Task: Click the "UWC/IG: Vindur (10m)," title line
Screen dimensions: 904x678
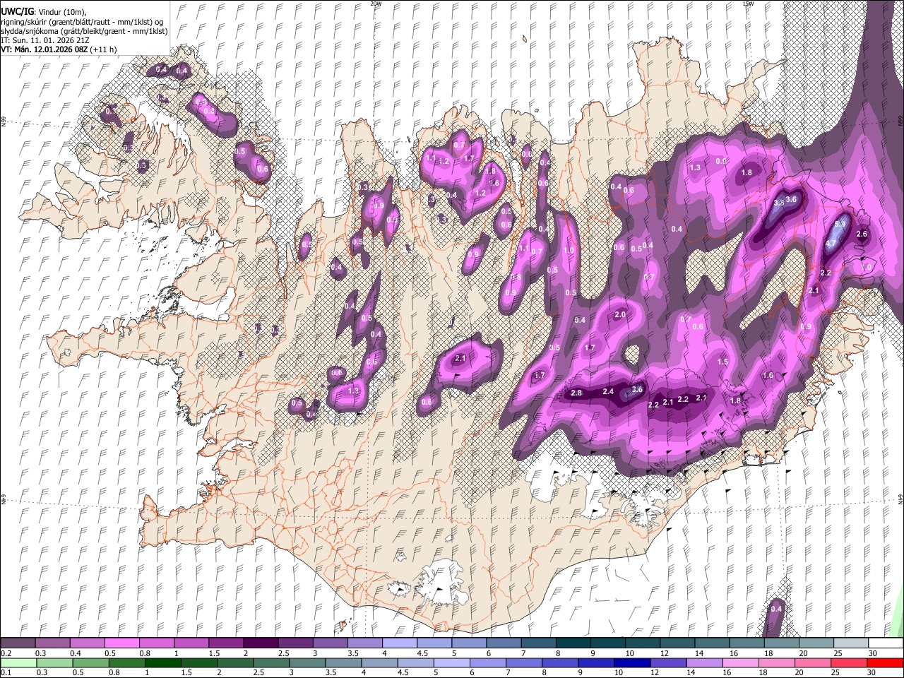Action: point(43,11)
